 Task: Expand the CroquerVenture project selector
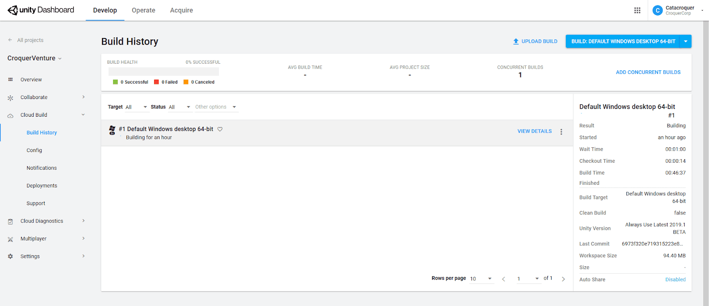(x=60, y=58)
